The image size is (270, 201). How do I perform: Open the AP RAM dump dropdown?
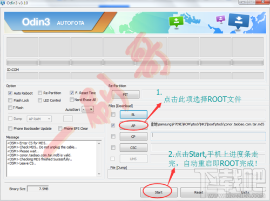pyautogui.click(x=39, y=119)
